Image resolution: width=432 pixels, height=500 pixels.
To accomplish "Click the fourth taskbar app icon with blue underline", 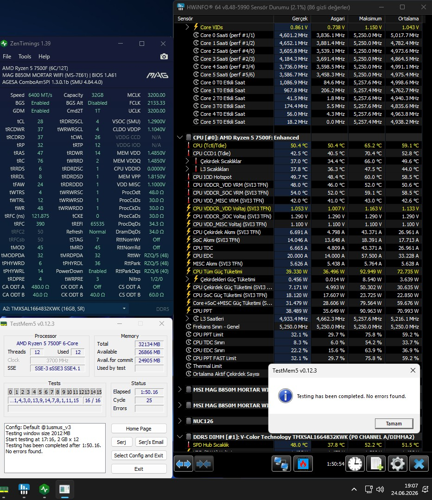I will pos(64,489).
